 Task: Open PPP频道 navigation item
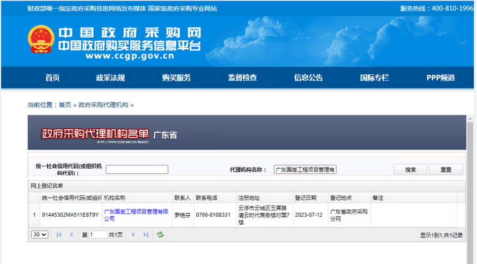pyautogui.click(x=440, y=78)
